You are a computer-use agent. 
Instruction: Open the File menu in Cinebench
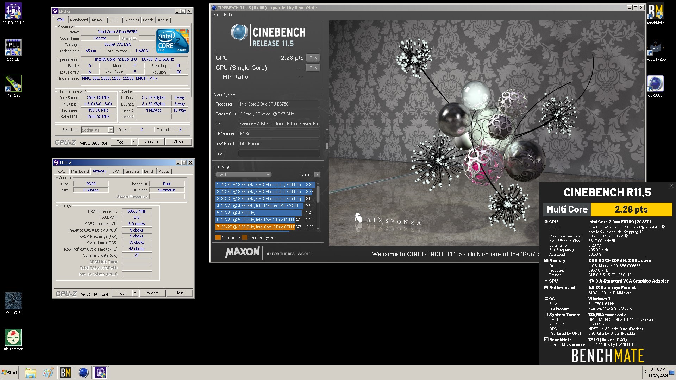pos(216,15)
